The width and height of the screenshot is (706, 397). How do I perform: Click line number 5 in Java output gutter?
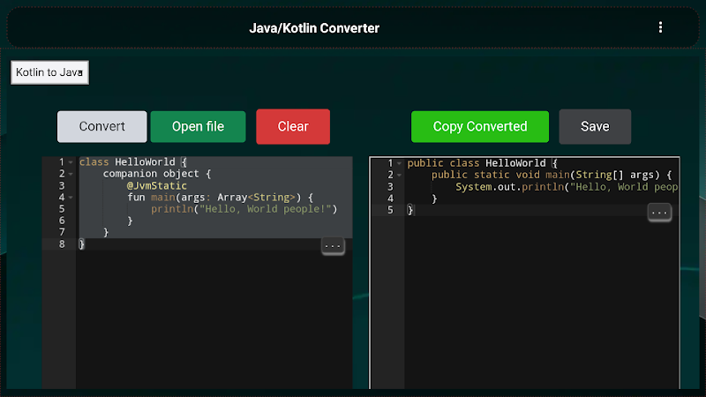390,210
